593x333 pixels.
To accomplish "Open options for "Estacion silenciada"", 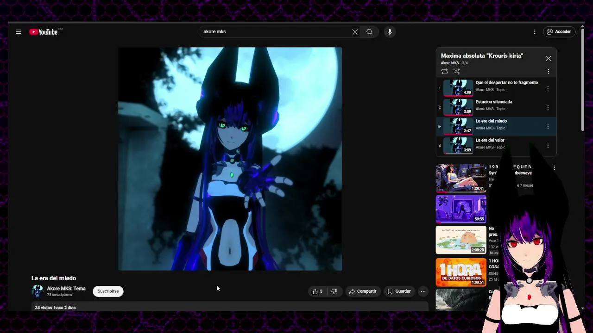I will coord(548,107).
